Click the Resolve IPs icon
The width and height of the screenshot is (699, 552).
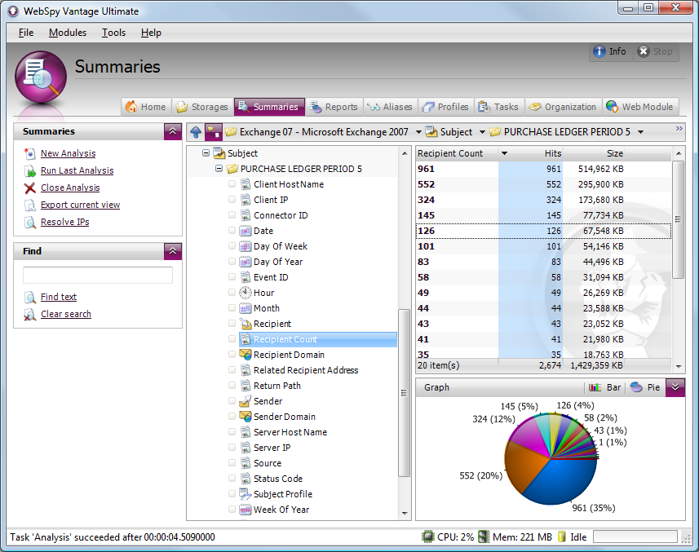pos(30,223)
